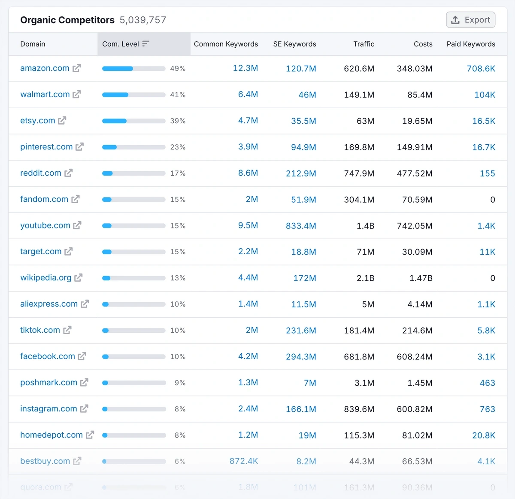Viewport: 515px width, 499px height.
Task: Click amazon.com's 49% competition level bar
Action: point(134,69)
